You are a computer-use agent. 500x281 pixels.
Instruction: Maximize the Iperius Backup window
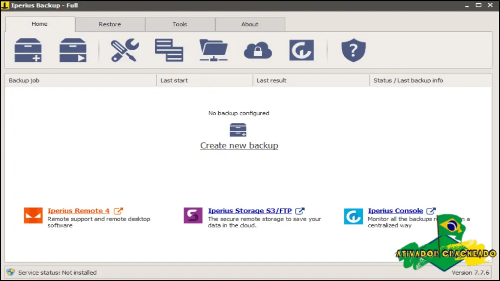click(x=479, y=5)
